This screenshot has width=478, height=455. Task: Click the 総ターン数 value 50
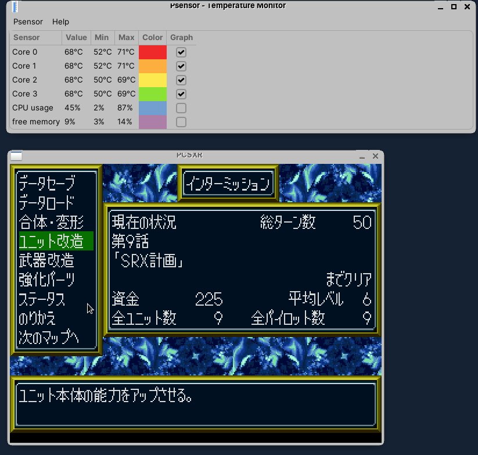click(x=362, y=223)
